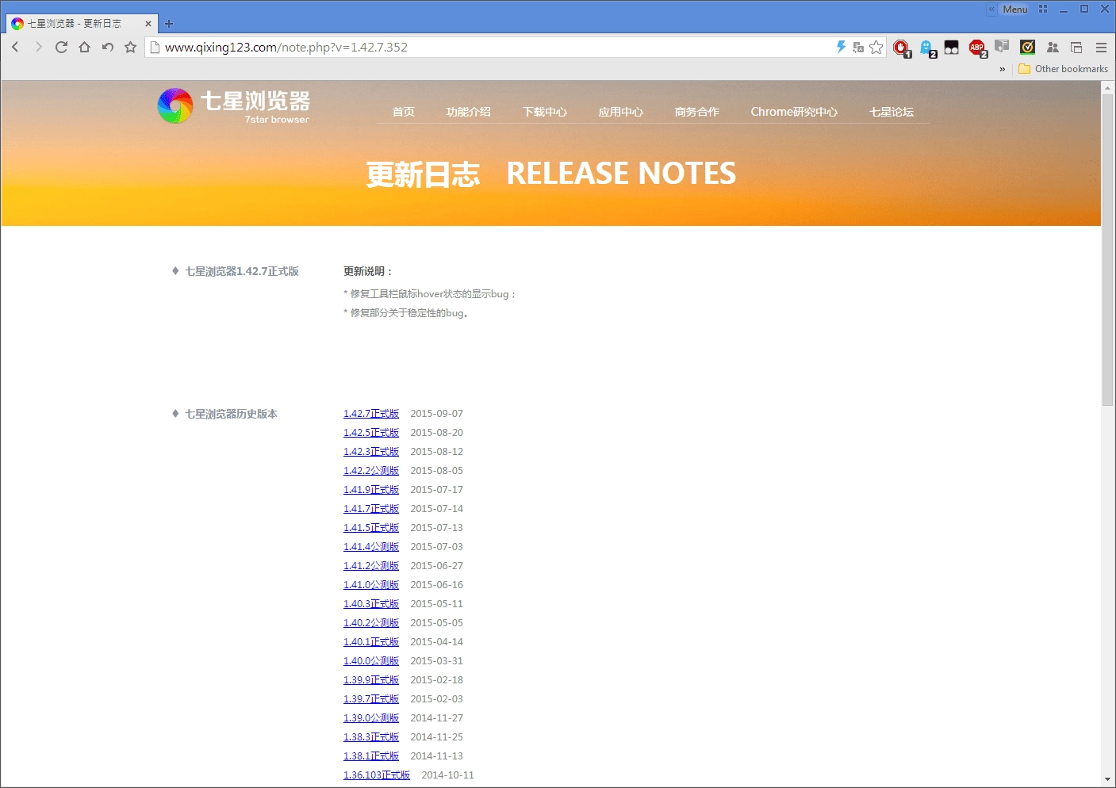Click the scrollbar down arrow

click(x=1108, y=780)
